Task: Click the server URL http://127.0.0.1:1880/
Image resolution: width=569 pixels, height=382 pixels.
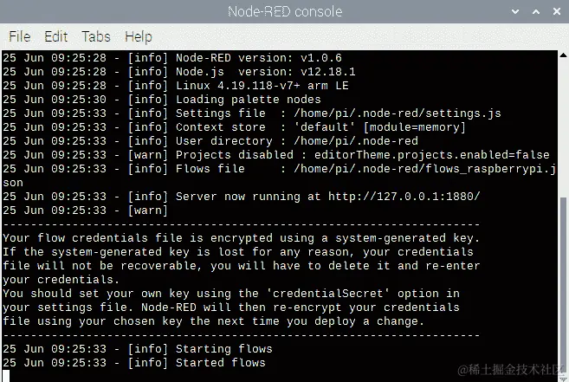Action: pyautogui.click(x=404, y=197)
